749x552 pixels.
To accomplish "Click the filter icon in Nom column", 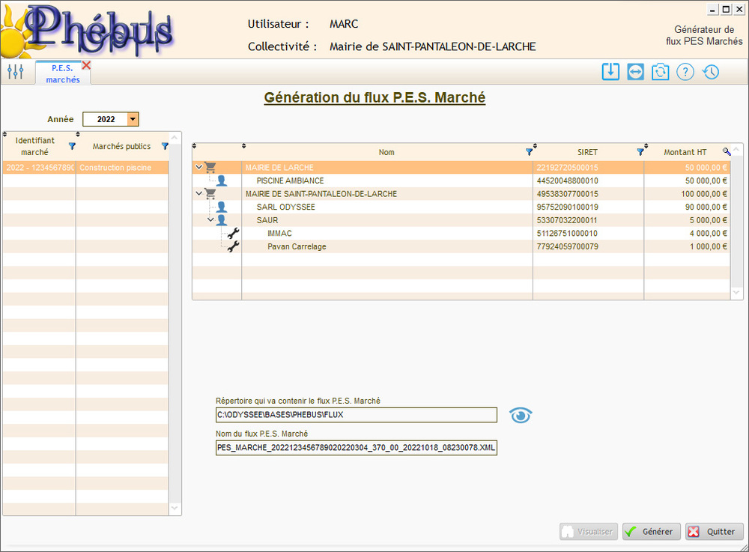I will click(529, 152).
